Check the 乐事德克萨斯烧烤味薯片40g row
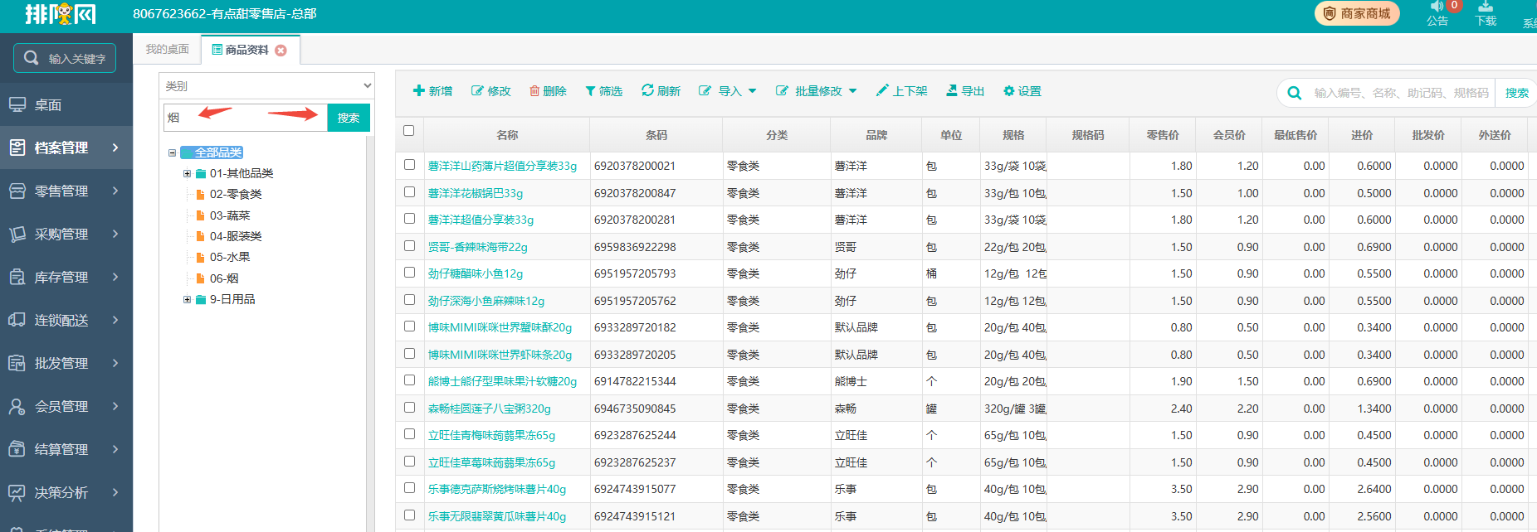The height and width of the screenshot is (532, 1537). point(409,487)
